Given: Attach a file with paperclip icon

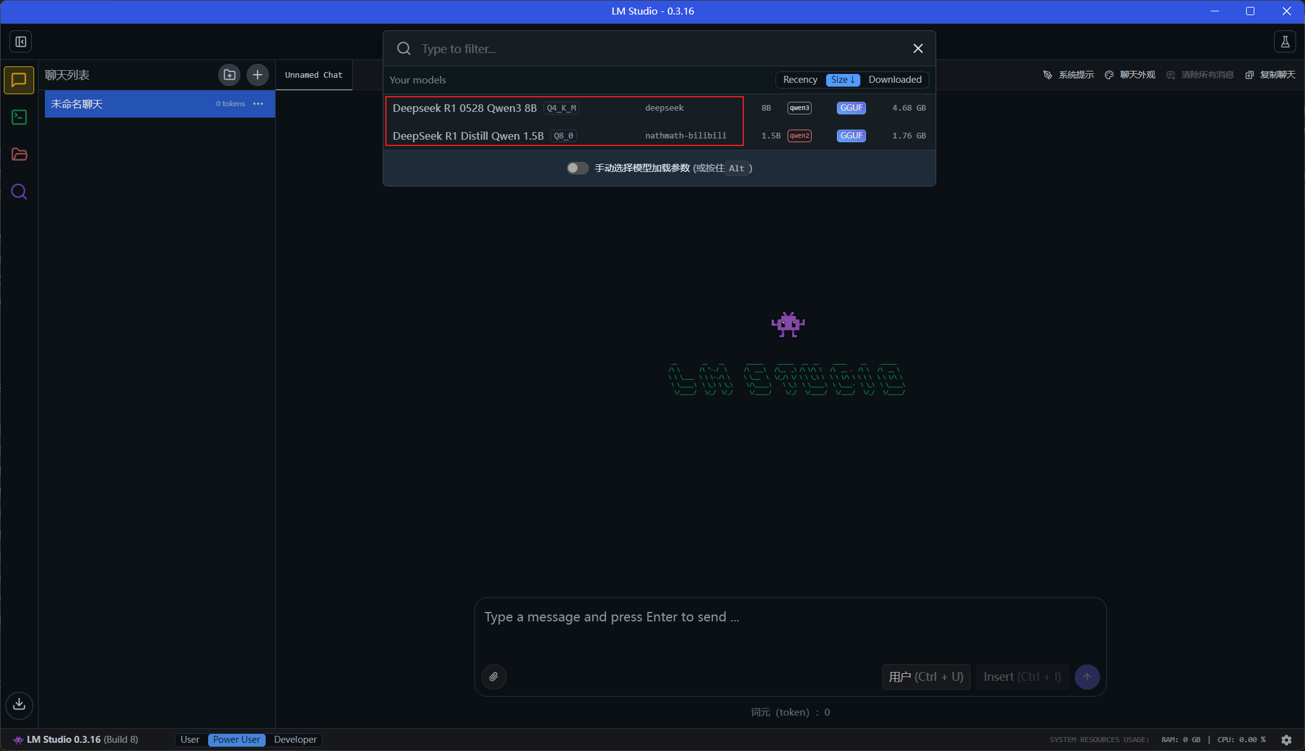Looking at the screenshot, I should pos(494,677).
